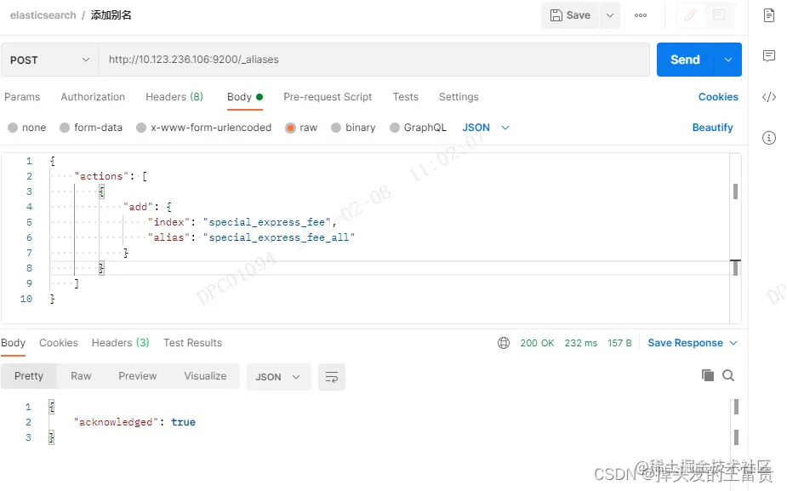Open the POST method dropdown
Screen dimensions: 787x491
(x=49, y=60)
